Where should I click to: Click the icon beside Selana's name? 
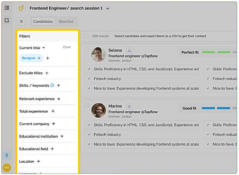click(129, 50)
